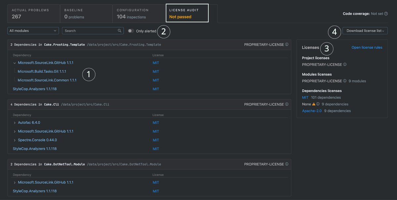Click info icon under Modules licenses
The image size is (397, 200).
345,81
